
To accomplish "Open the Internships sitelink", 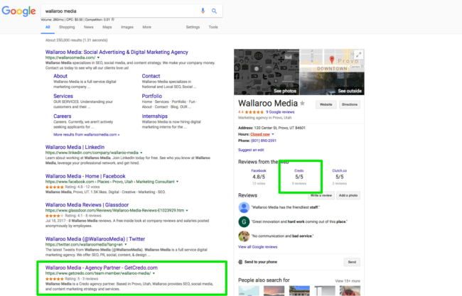I will (x=155, y=116).
